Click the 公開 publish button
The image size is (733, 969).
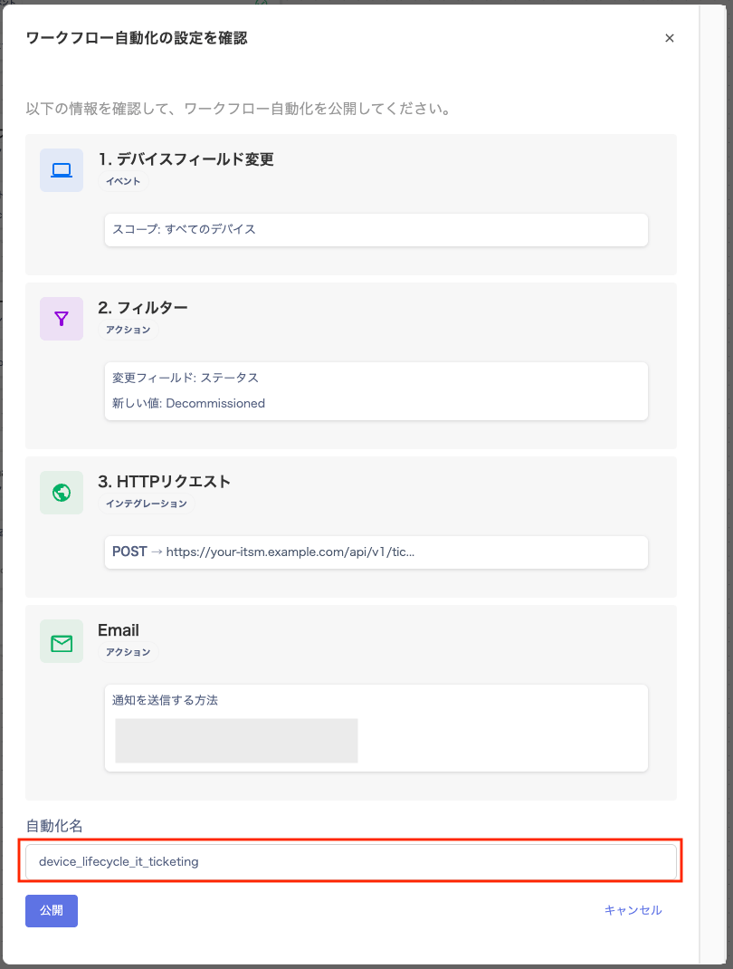(52, 911)
